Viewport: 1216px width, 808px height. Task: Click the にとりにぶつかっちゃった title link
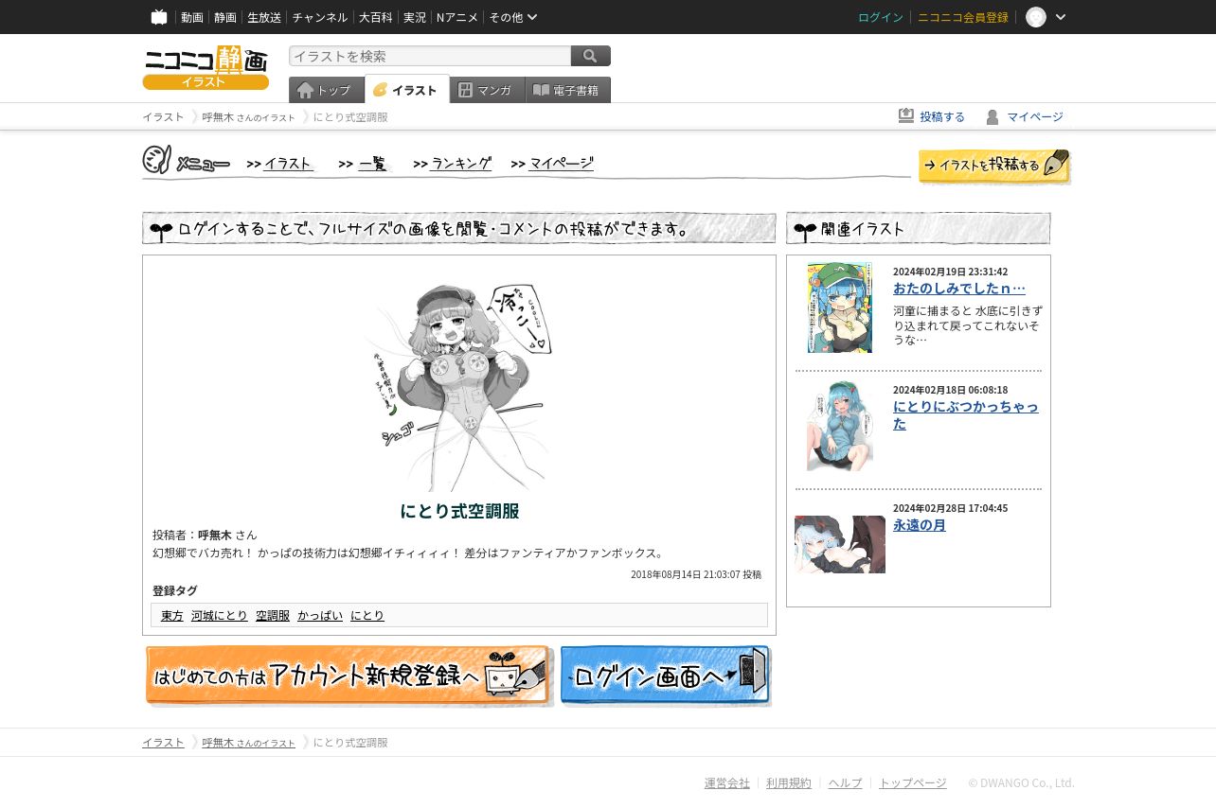point(966,415)
